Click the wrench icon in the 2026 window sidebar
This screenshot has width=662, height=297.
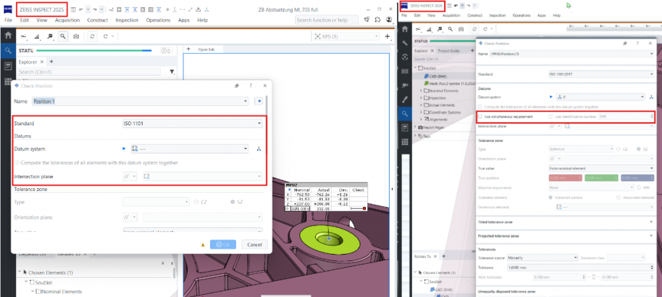click(405, 43)
